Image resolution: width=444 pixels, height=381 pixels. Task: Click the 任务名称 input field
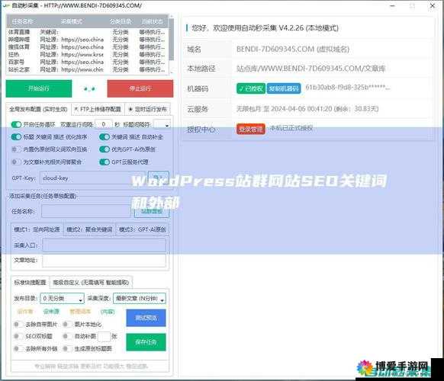[86, 211]
